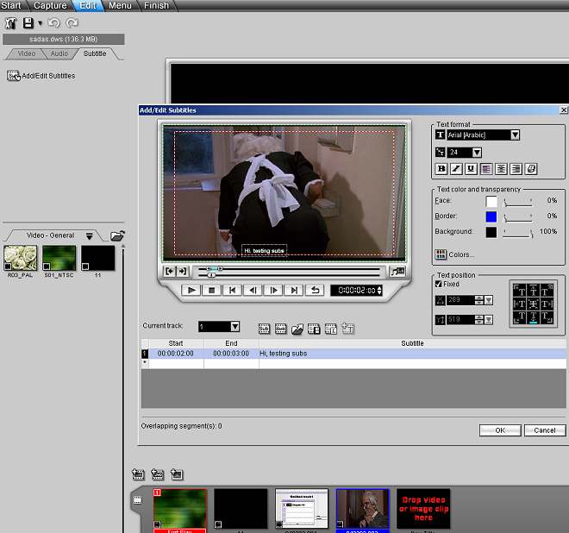Viewport: 569px width, 533px height.
Task: Click the audio/video toggle icon beside scrubber
Action: (397, 271)
